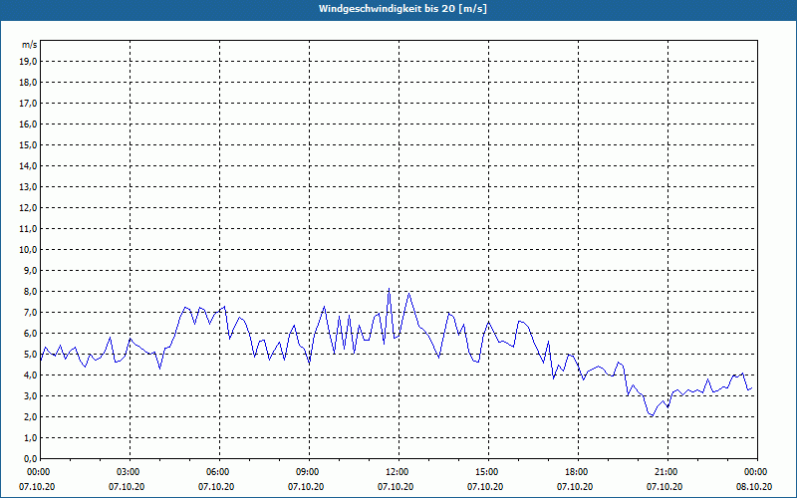Click the '06:00' time label
The width and height of the screenshot is (797, 498).
click(x=219, y=472)
